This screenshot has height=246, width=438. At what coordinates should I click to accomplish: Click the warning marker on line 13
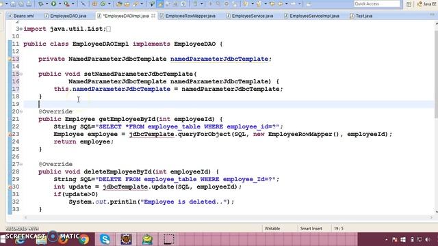(x=10, y=59)
